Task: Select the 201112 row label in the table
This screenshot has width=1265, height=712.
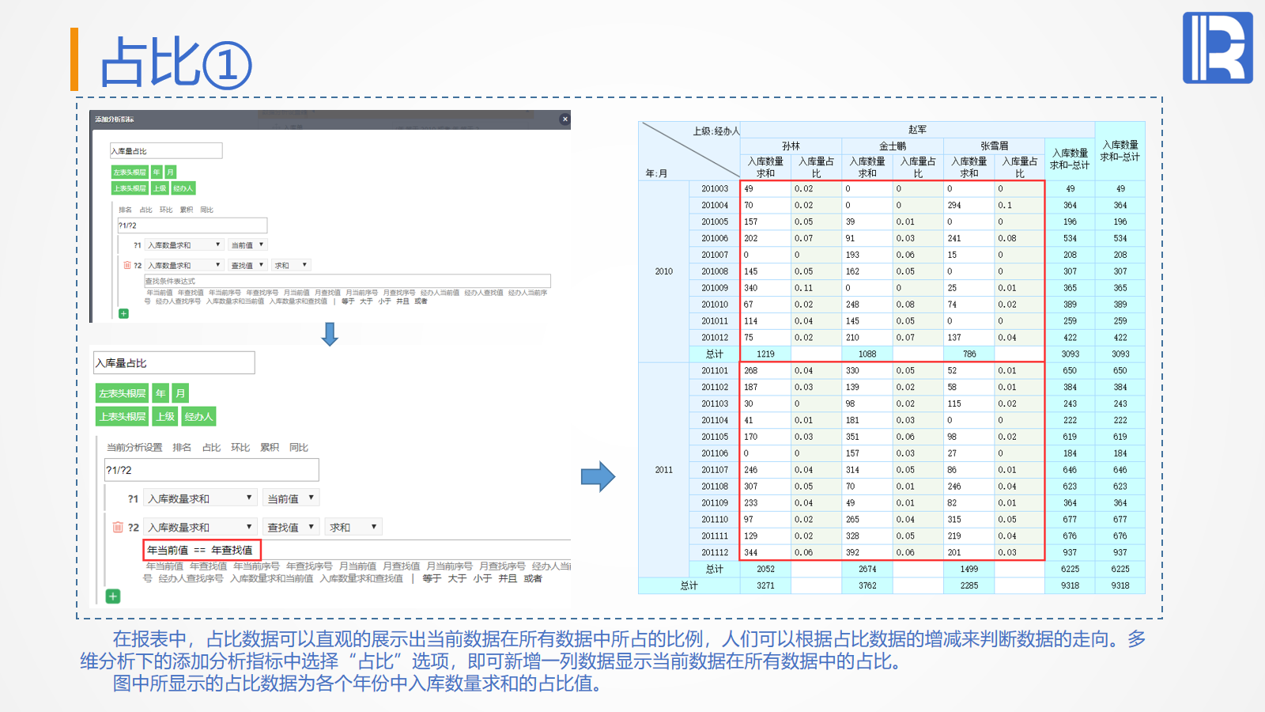Action: pos(715,552)
